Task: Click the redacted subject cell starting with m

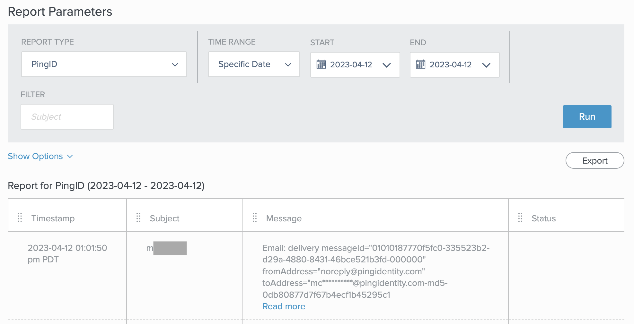Action: 166,248
